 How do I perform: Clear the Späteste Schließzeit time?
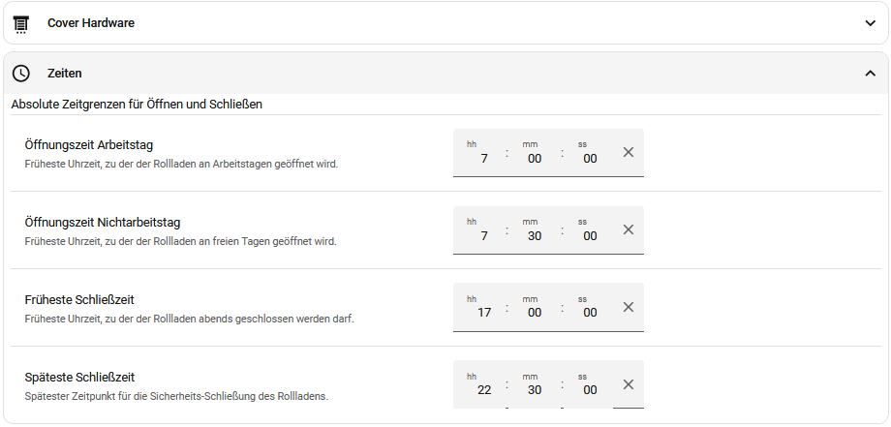(628, 384)
